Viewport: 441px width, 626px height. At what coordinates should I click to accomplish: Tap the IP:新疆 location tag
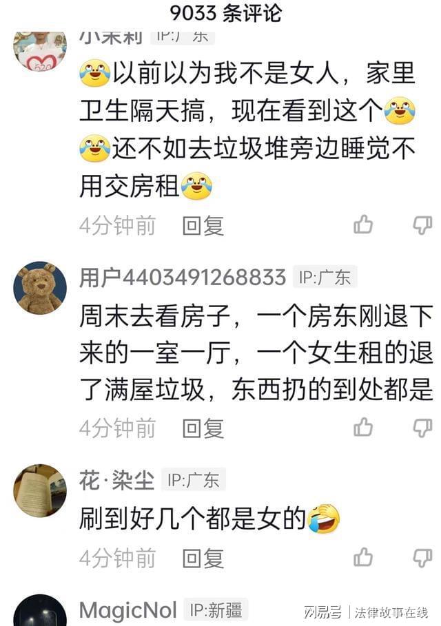tap(216, 610)
